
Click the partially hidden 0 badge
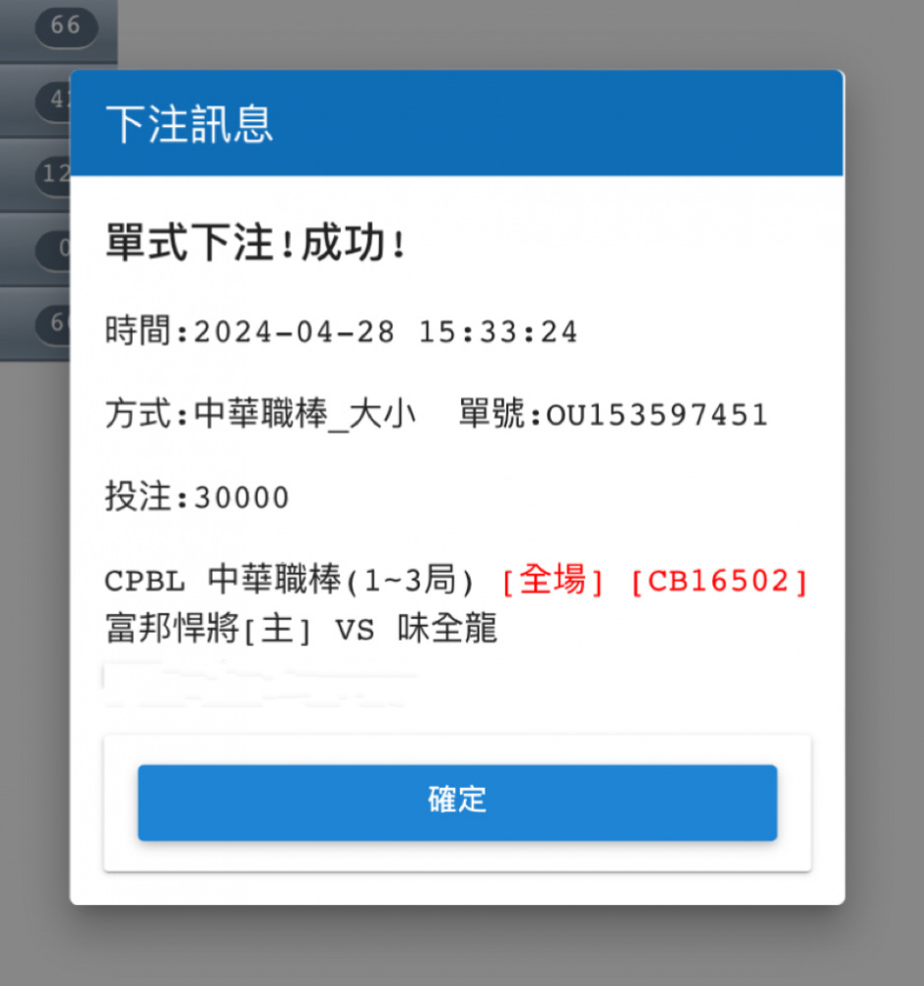pyautogui.click(x=53, y=249)
